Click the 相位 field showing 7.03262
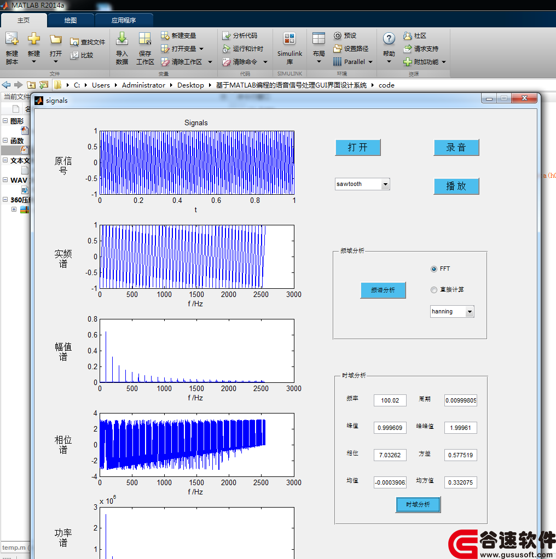The height and width of the screenshot is (559, 556). coord(390,455)
